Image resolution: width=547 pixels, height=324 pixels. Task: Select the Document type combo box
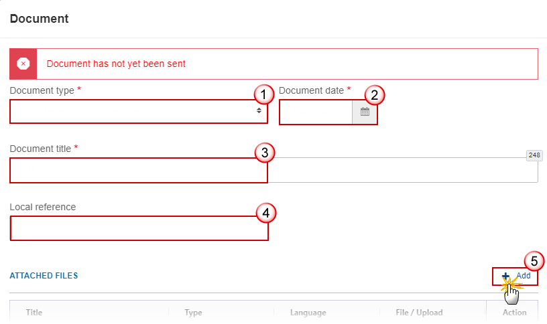click(x=139, y=112)
